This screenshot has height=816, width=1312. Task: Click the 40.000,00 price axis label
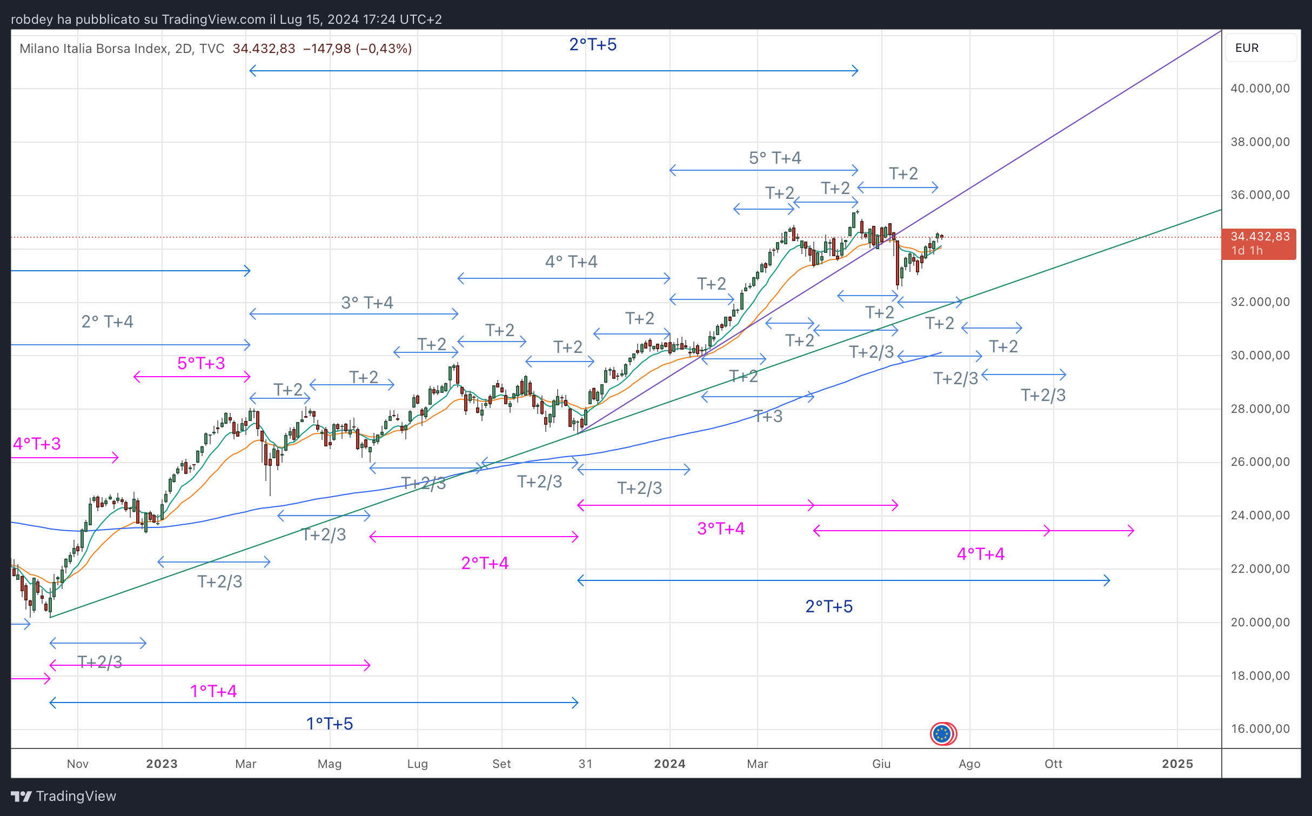(x=1260, y=88)
